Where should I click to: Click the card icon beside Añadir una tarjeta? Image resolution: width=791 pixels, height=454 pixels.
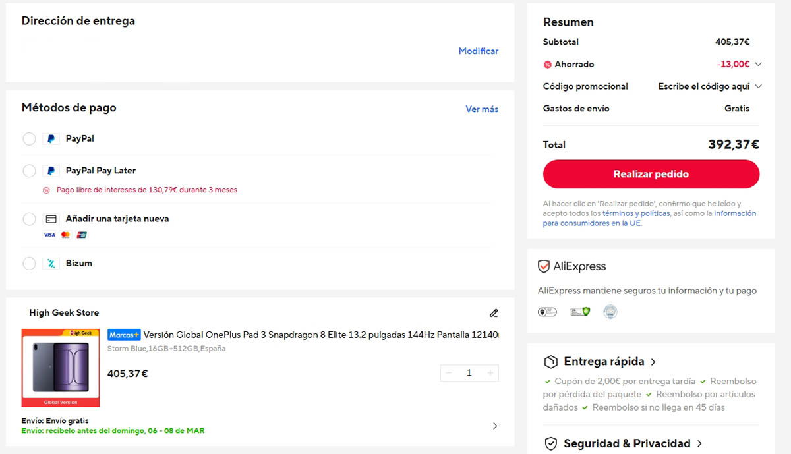tap(51, 218)
